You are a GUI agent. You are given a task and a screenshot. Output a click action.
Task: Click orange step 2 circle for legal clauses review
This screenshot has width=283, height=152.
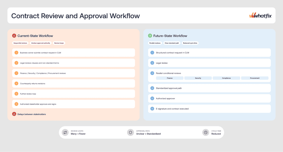(x=16, y=63)
